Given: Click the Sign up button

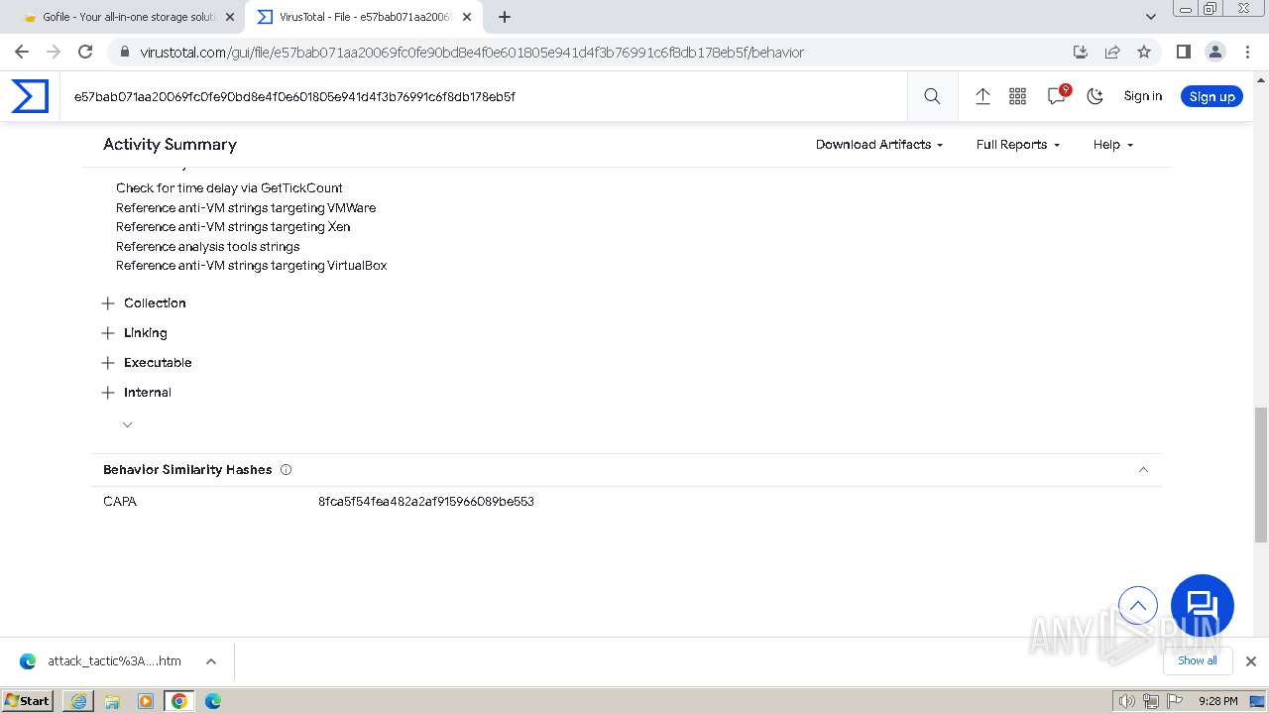Looking at the screenshot, I should pos(1211,96).
